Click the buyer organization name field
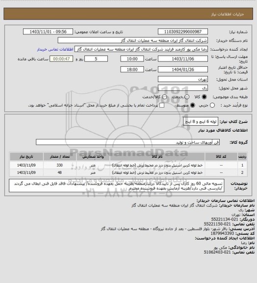Viewport: 257px width, 283px height. [132, 40]
